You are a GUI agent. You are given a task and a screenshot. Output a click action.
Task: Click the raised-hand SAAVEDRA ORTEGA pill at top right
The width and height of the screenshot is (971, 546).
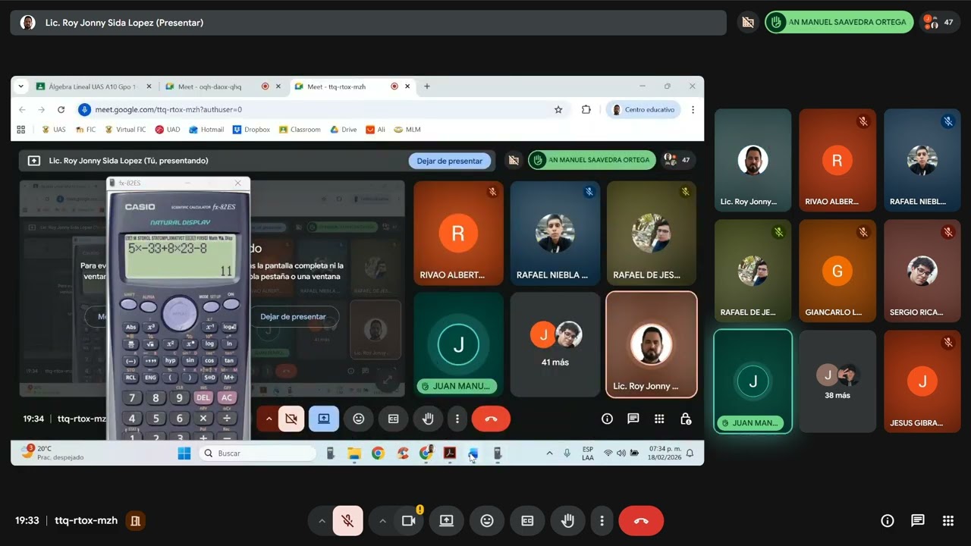(x=838, y=23)
